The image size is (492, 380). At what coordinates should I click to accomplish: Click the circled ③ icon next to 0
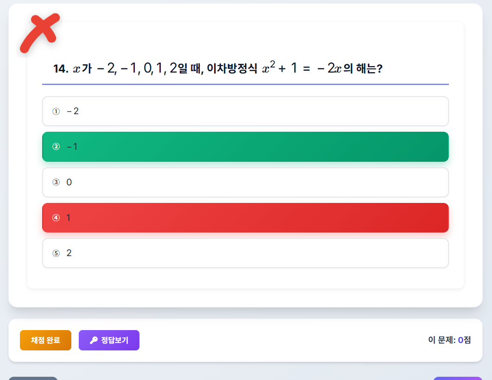coord(56,182)
